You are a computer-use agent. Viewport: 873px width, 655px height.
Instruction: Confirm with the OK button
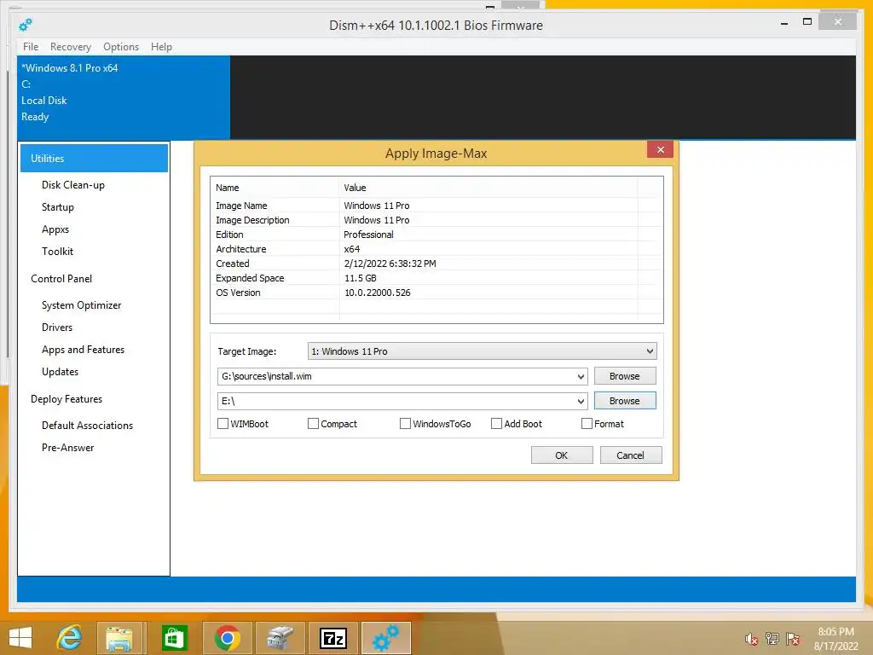click(562, 455)
